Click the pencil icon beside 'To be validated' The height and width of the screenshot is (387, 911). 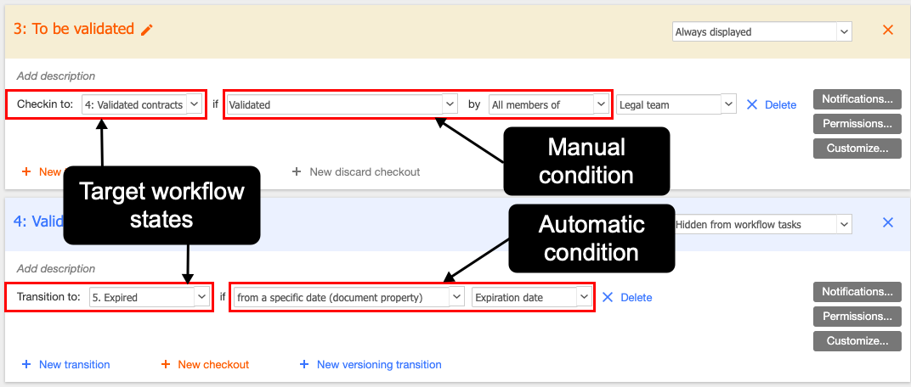click(x=147, y=30)
